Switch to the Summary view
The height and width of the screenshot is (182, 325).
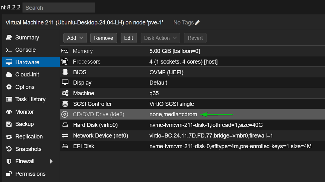tap(27, 37)
